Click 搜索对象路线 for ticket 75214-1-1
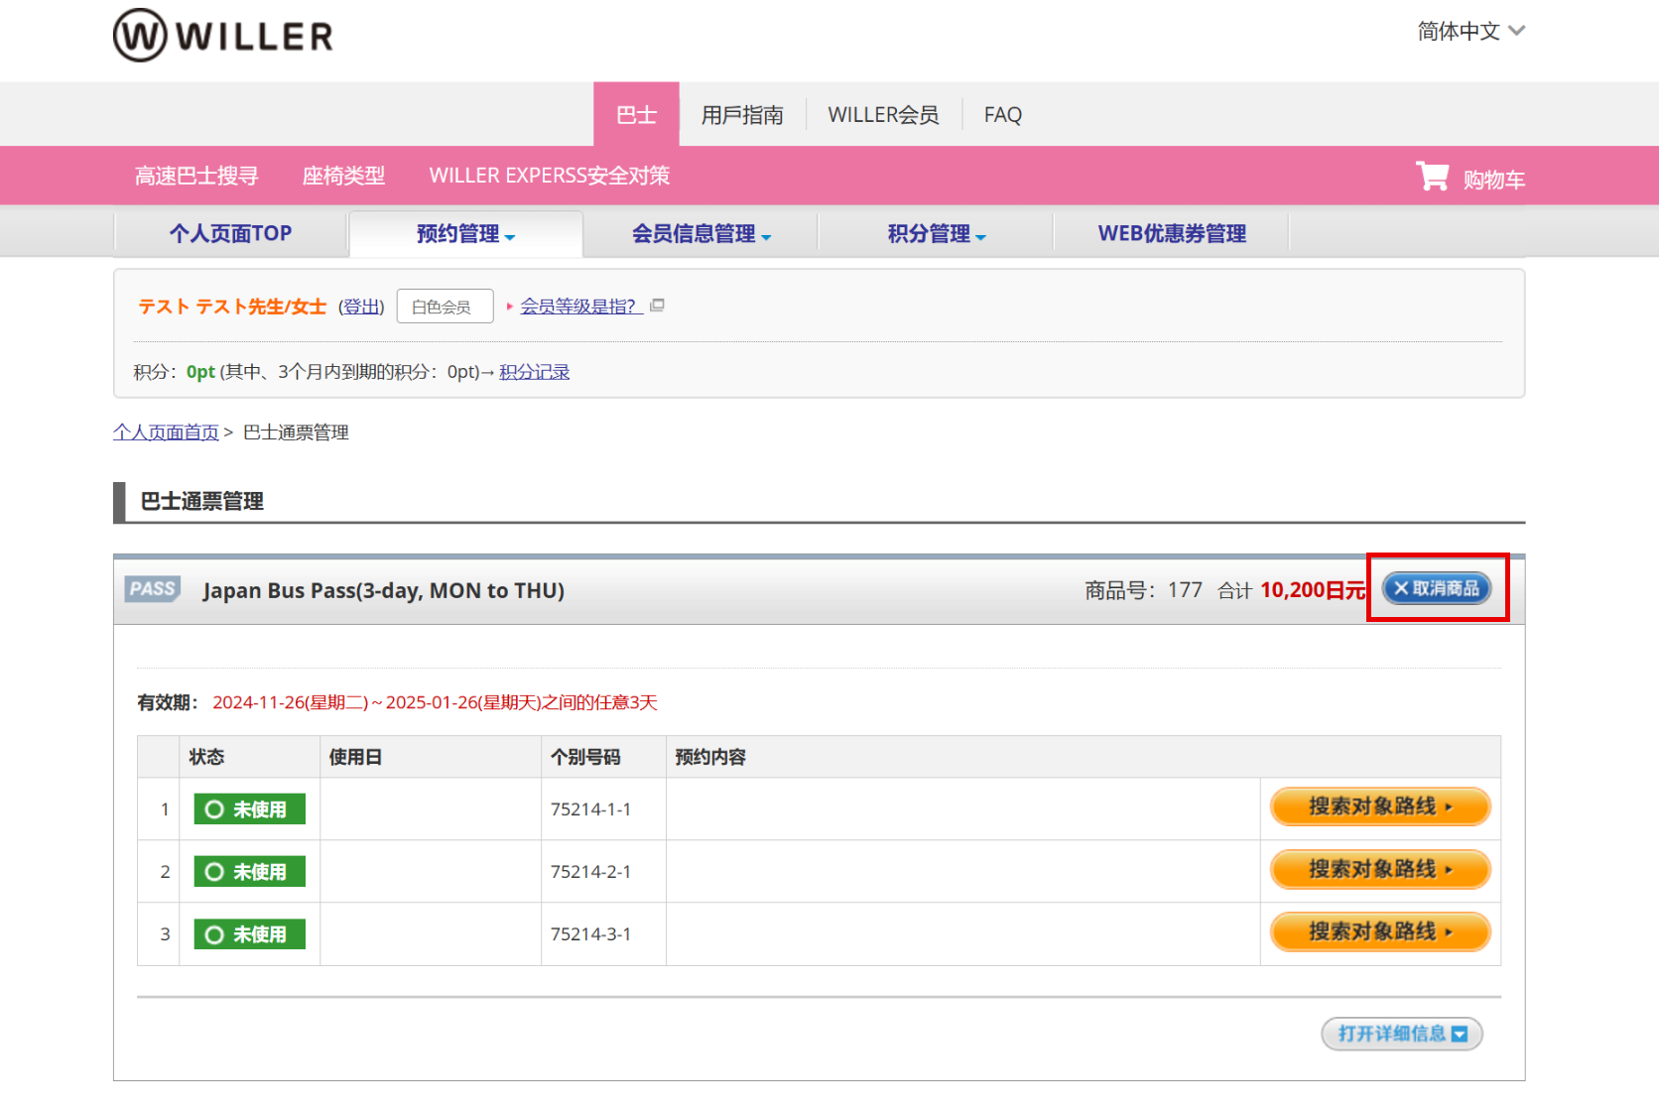Viewport: 1659px width, 1111px height. click(x=1380, y=806)
